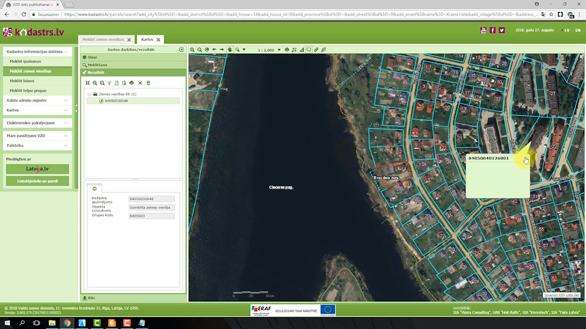
Task: Toggle the map tooltip speech bubble tool
Action: click(309, 50)
